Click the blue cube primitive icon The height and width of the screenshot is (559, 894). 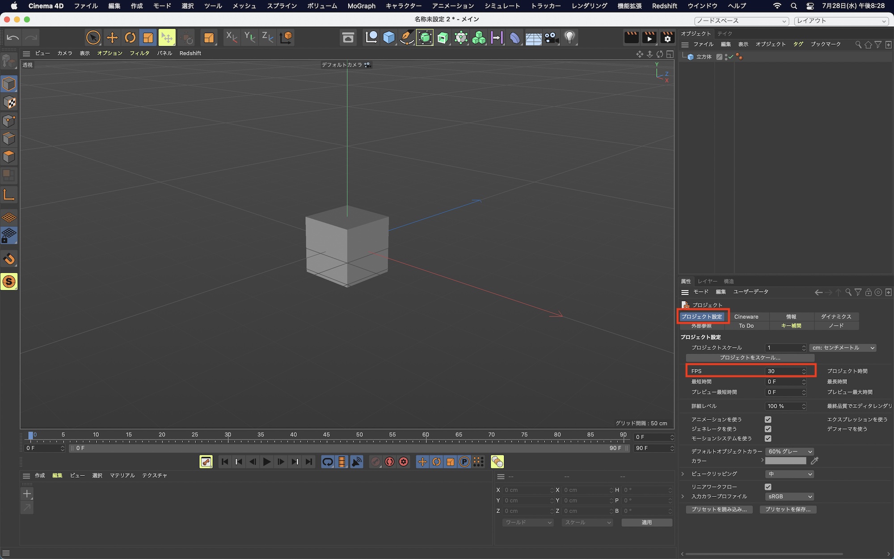pos(389,38)
